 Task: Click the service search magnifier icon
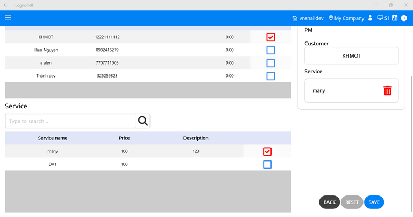click(x=143, y=121)
